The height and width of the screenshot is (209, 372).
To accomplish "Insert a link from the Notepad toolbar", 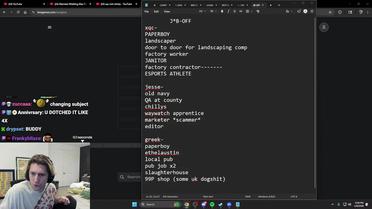I will (x=241, y=11).
